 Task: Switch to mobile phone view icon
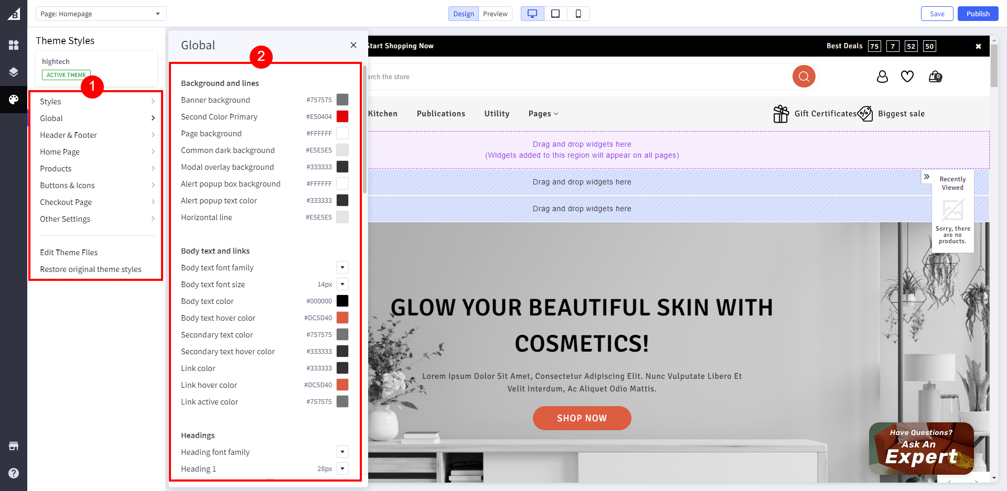[578, 14]
